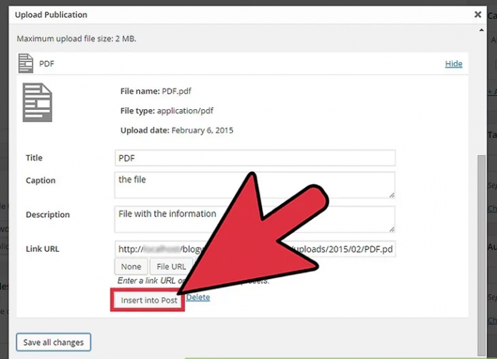Image resolution: width=497 pixels, height=359 pixels.
Task: Hide the PDF attachment details
Action: coord(453,64)
